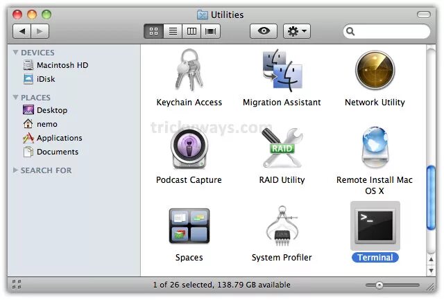This screenshot has height=300, width=444.
Task: Expand the SEARCH FOR sidebar section
Action: [15, 170]
